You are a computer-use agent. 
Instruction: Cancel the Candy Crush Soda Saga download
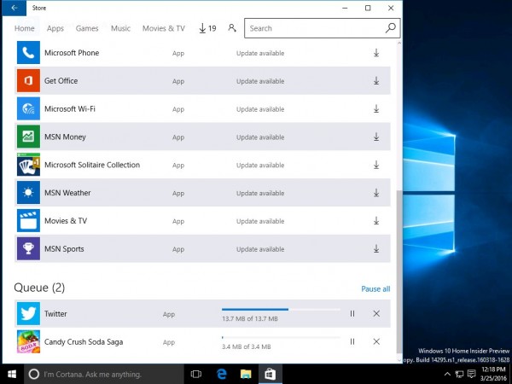coord(376,342)
